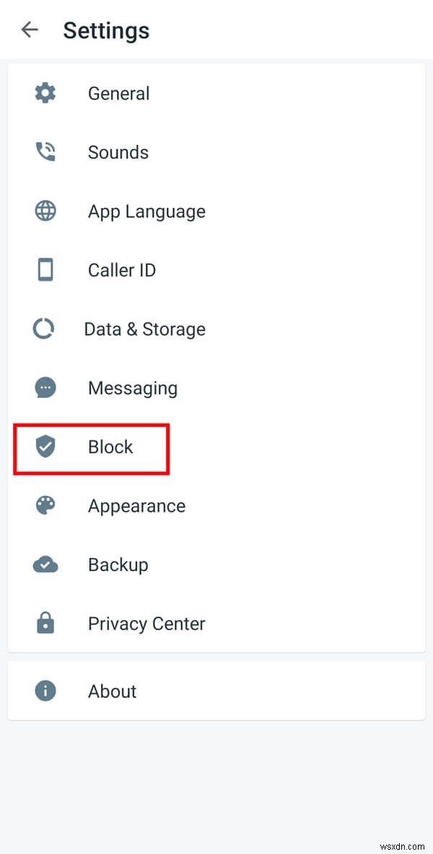Screen dimensions: 433x854
Task: Click the Sounds phone icon
Action: tap(45, 152)
